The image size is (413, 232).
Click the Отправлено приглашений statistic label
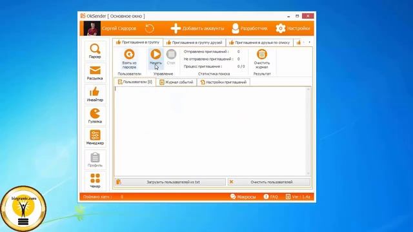206,52
